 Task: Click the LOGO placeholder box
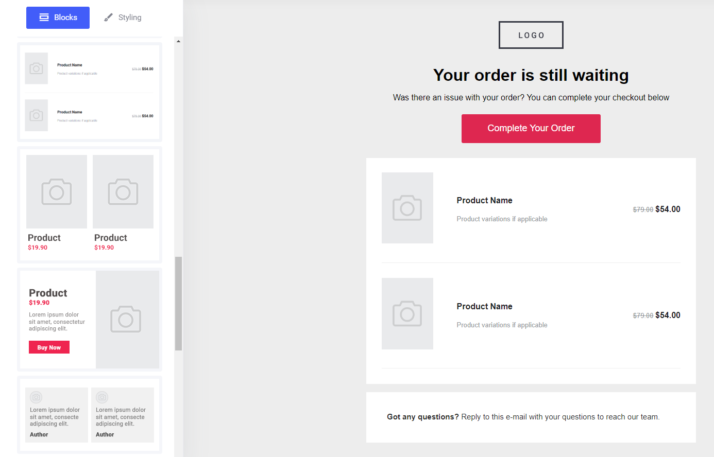coord(531,35)
